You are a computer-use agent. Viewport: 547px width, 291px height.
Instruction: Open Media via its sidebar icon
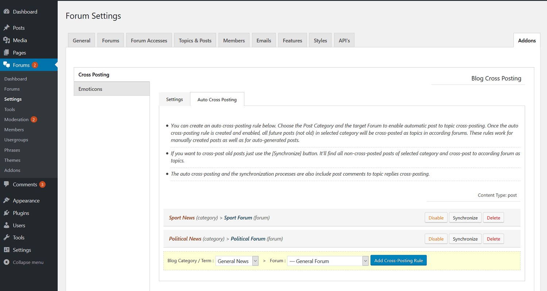coord(7,40)
